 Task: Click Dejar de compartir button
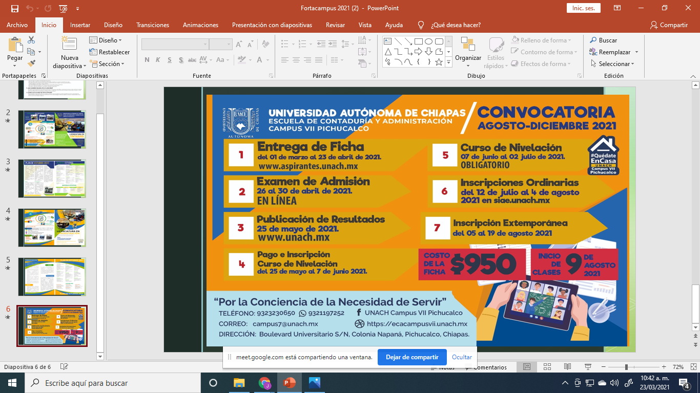pyautogui.click(x=412, y=357)
